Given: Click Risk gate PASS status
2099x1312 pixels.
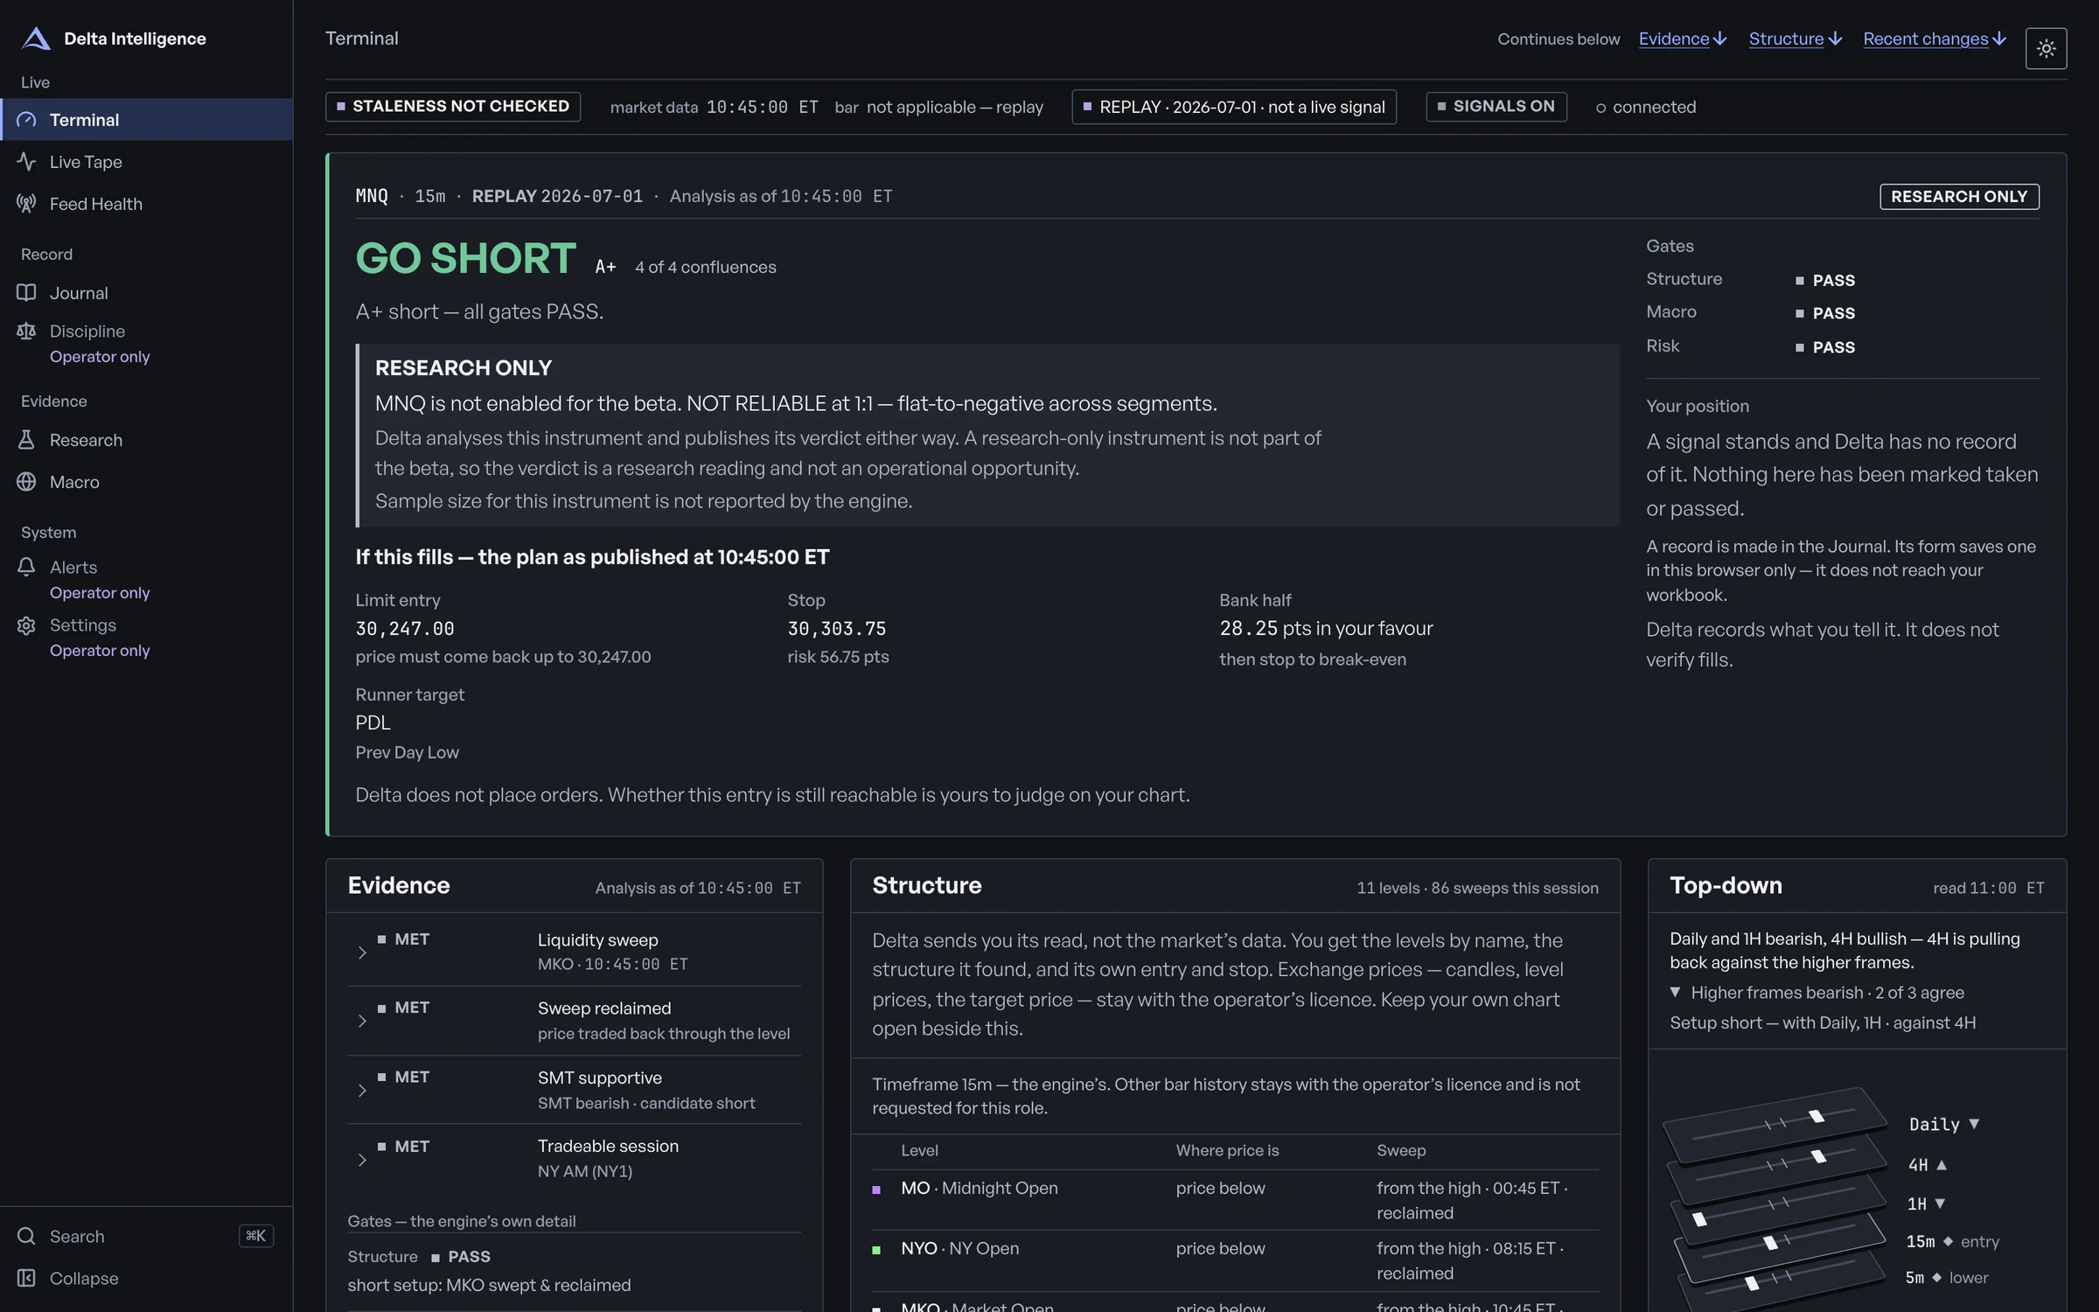Looking at the screenshot, I should (x=1825, y=347).
